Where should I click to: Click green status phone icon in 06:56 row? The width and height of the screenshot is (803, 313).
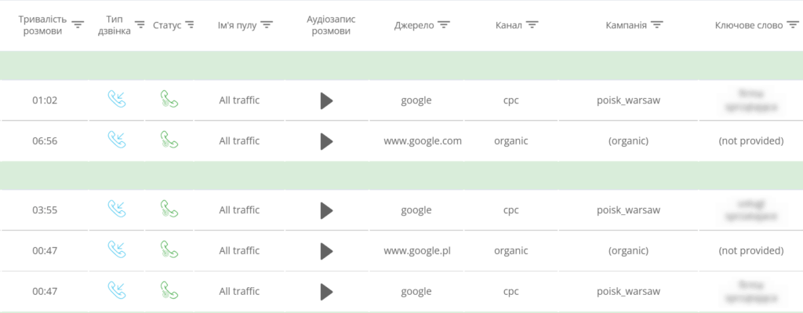click(x=169, y=140)
